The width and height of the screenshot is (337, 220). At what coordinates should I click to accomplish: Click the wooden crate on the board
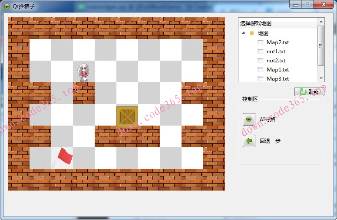pos(127,116)
